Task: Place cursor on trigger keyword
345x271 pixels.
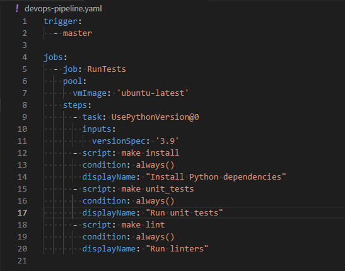Action: [61, 21]
